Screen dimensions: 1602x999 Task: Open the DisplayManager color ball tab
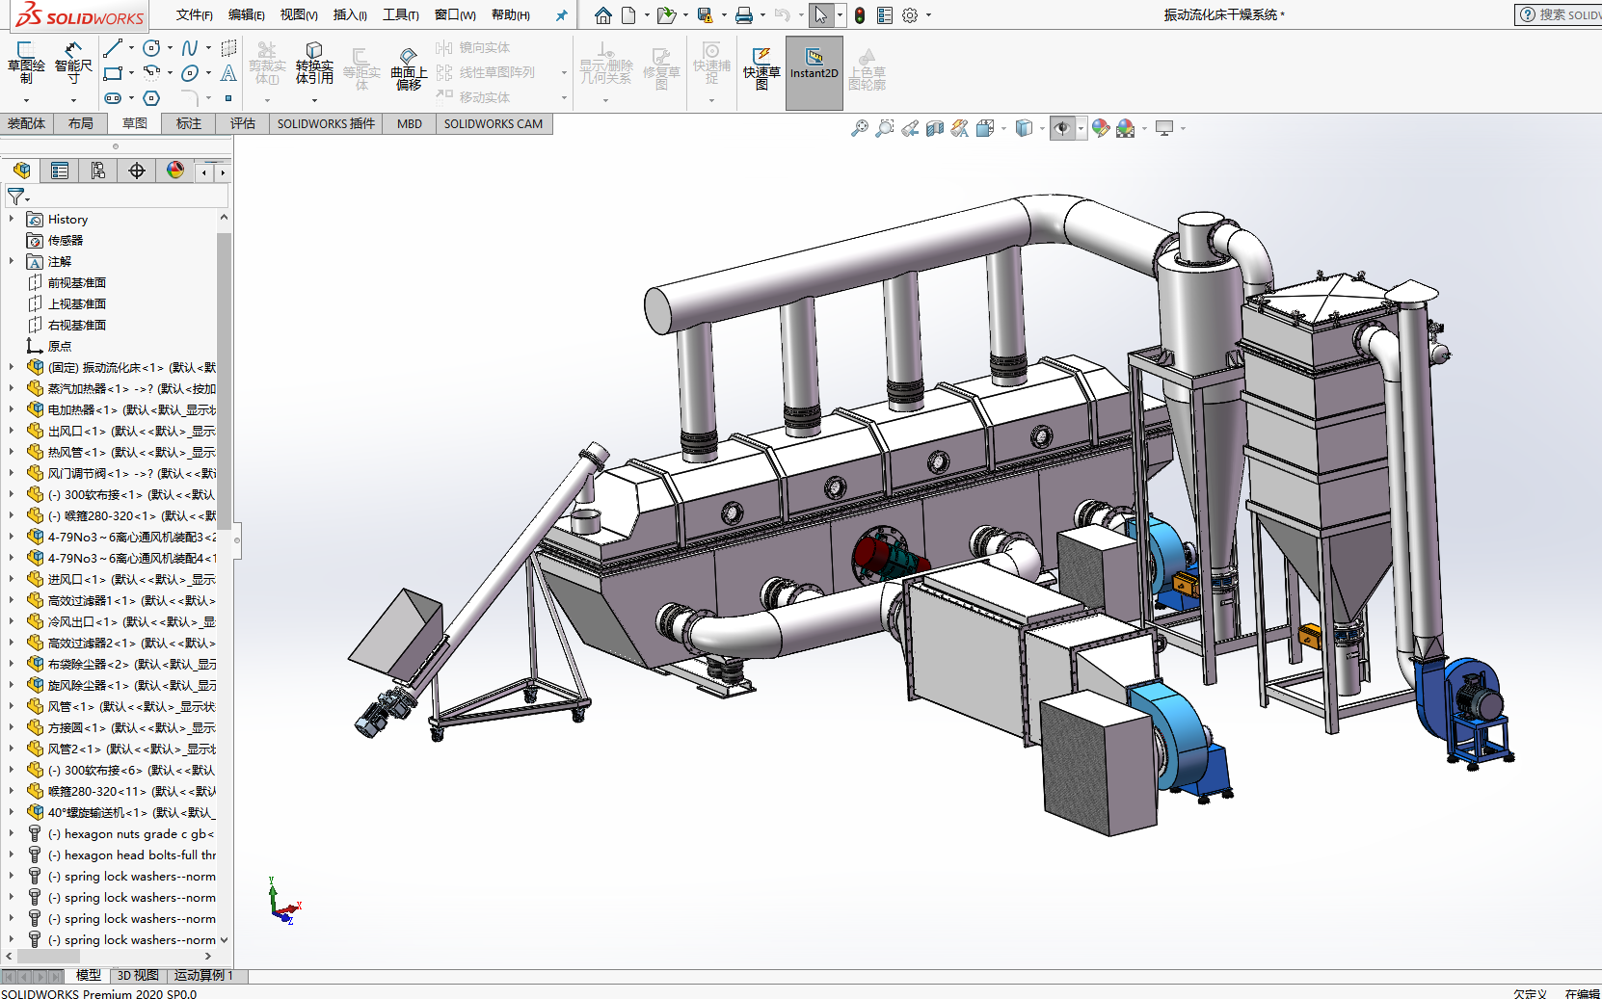175,171
